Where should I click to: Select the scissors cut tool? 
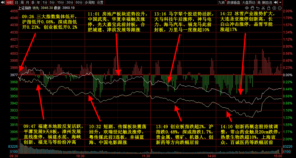[264, 8]
